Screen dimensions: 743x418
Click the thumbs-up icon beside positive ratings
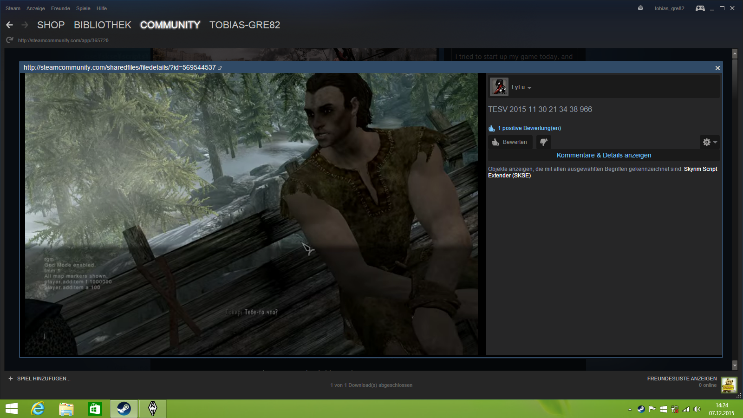click(492, 128)
